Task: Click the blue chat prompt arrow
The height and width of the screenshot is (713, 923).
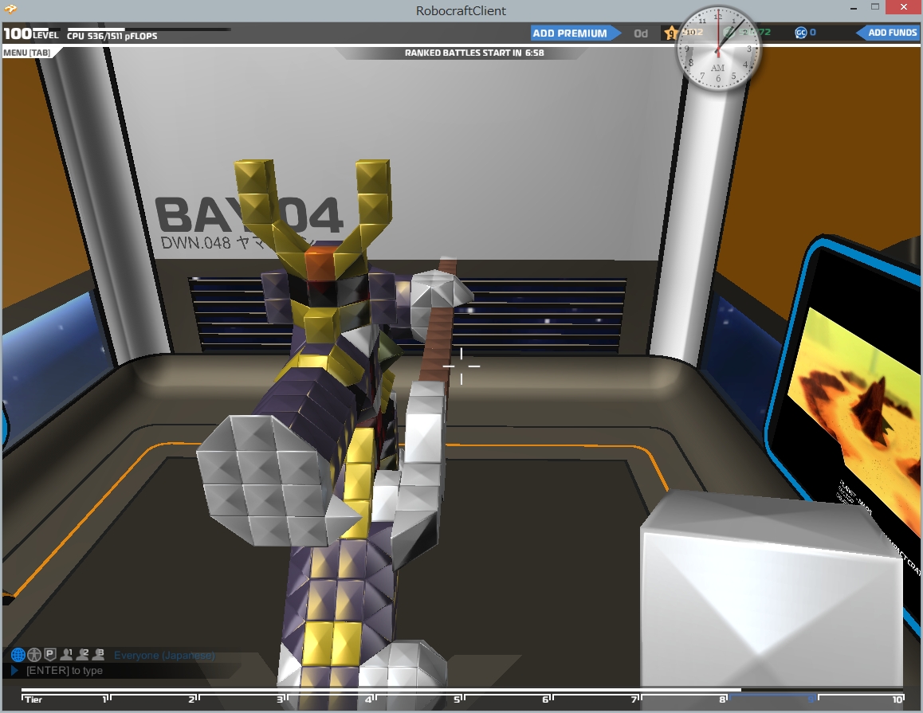Action: pos(14,670)
